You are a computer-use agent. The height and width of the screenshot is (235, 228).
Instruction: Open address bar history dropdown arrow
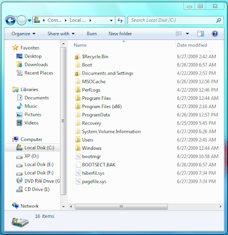[x=111, y=21]
